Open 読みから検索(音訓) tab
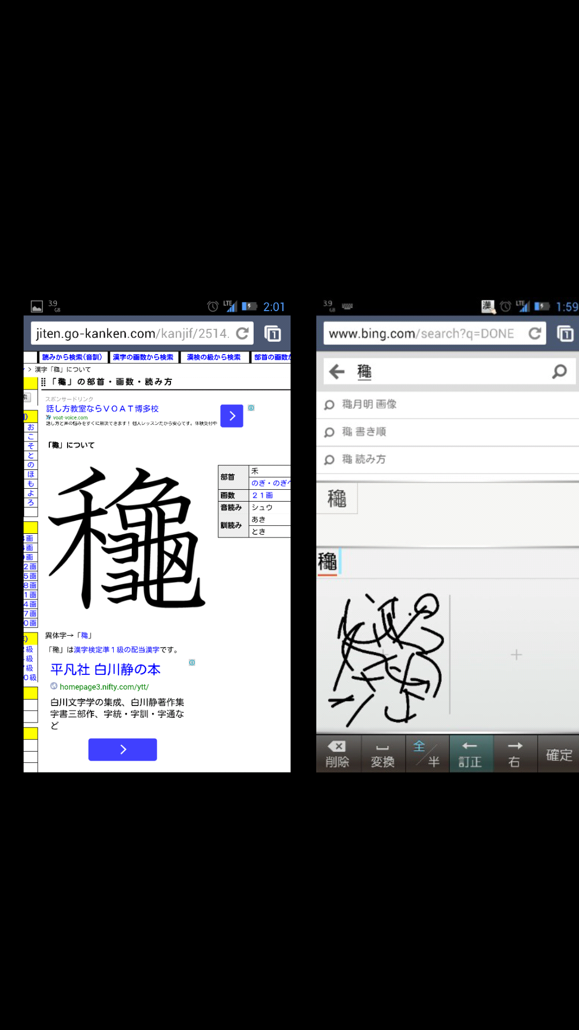 pos(72,357)
